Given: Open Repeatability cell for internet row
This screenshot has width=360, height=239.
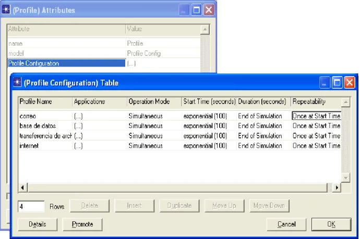Looking at the screenshot, I should tap(316, 146).
